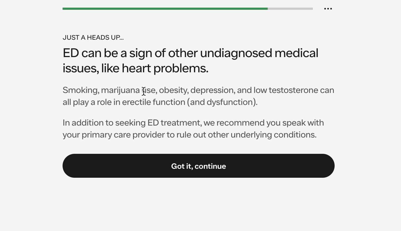The image size is (401, 231).
Task: Click 'ED treatment' in the second paragraph
Action: [174, 123]
